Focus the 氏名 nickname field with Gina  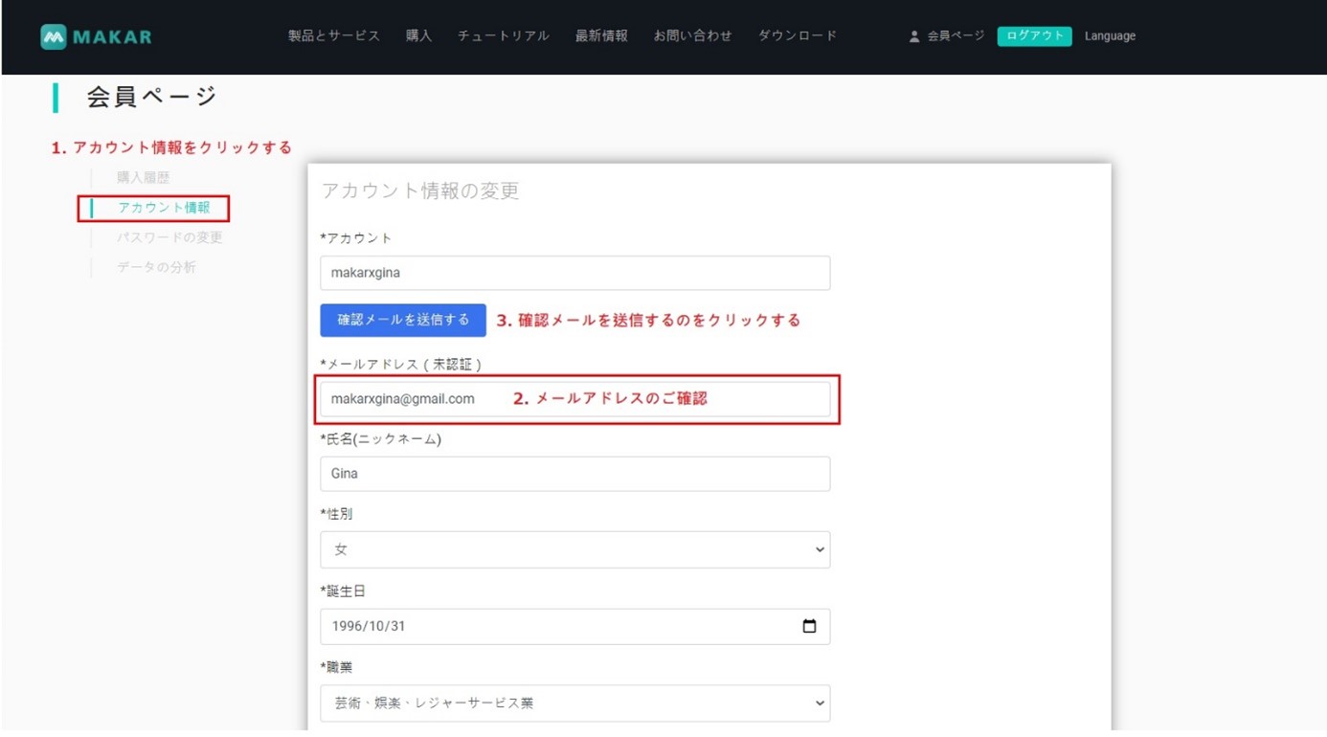click(x=574, y=474)
